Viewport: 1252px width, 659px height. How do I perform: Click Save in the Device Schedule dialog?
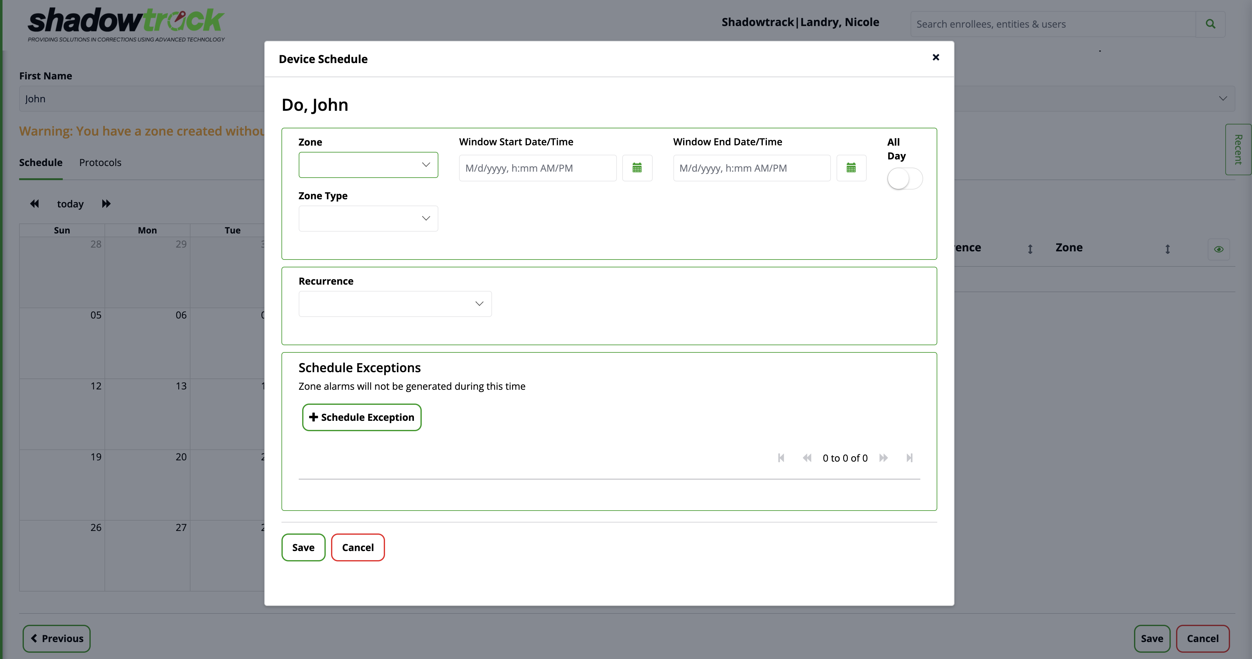(303, 547)
